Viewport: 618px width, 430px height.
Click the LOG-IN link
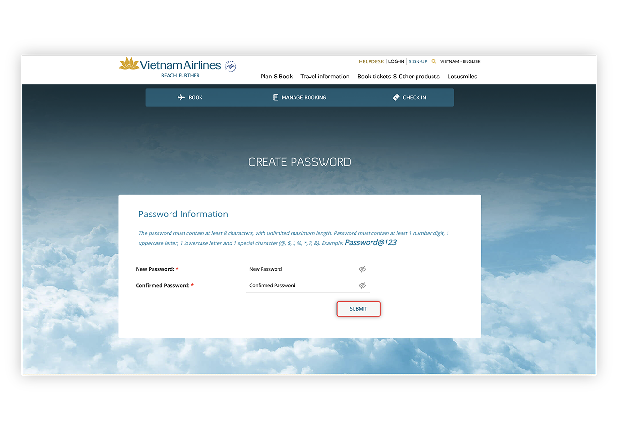tap(396, 61)
